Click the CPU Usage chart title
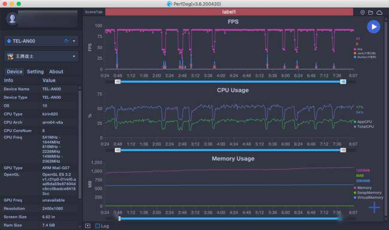The width and height of the screenshot is (389, 230). (233, 90)
